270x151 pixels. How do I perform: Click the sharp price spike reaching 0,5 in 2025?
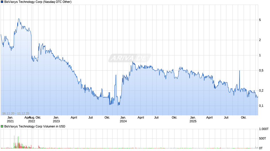click(x=239, y=71)
